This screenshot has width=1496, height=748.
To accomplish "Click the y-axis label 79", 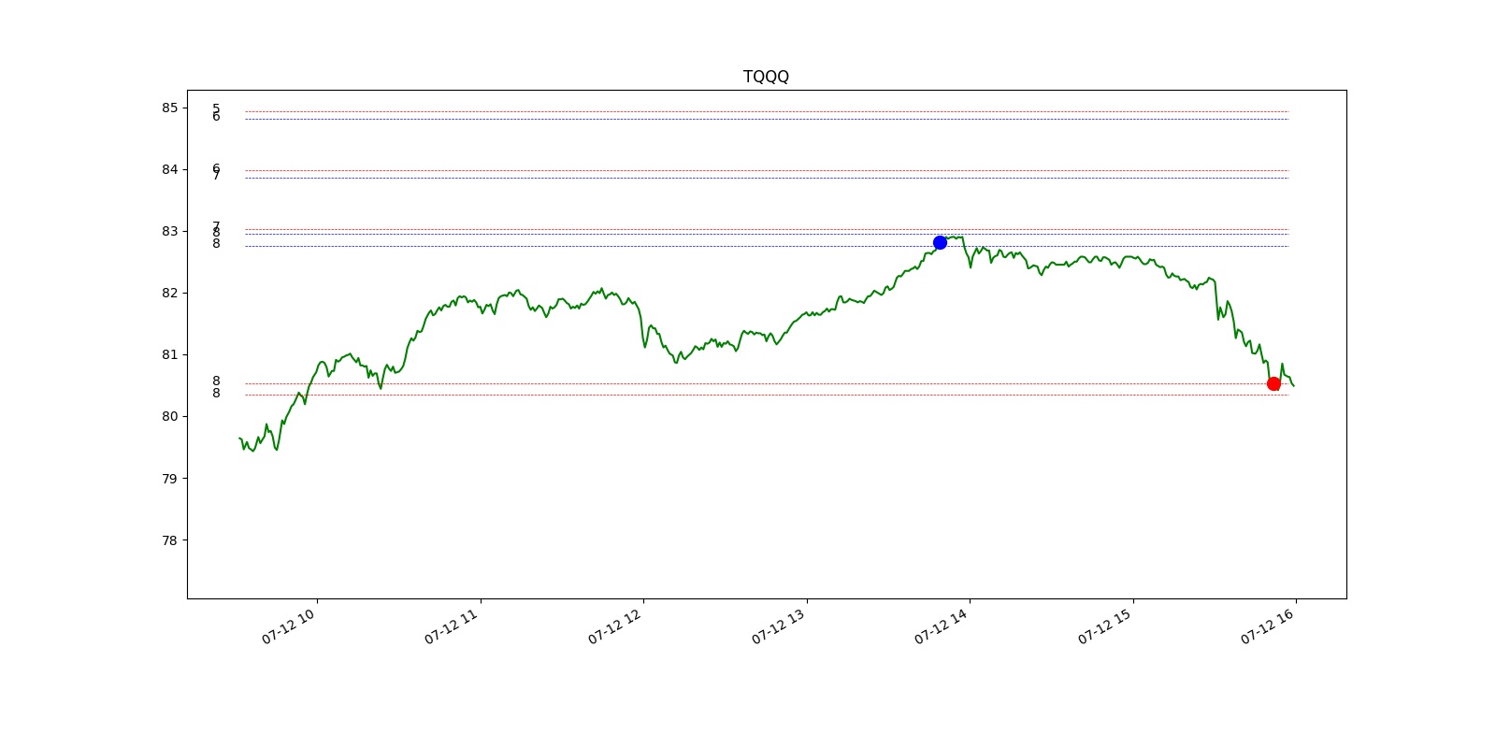I will (x=169, y=478).
